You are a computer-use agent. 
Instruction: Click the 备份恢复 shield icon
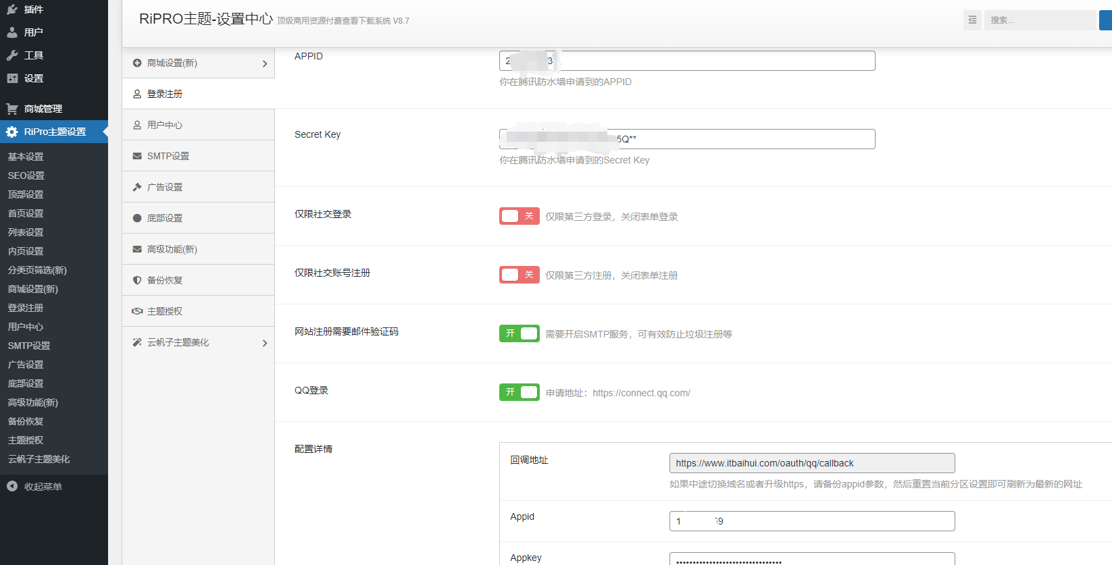click(x=137, y=280)
